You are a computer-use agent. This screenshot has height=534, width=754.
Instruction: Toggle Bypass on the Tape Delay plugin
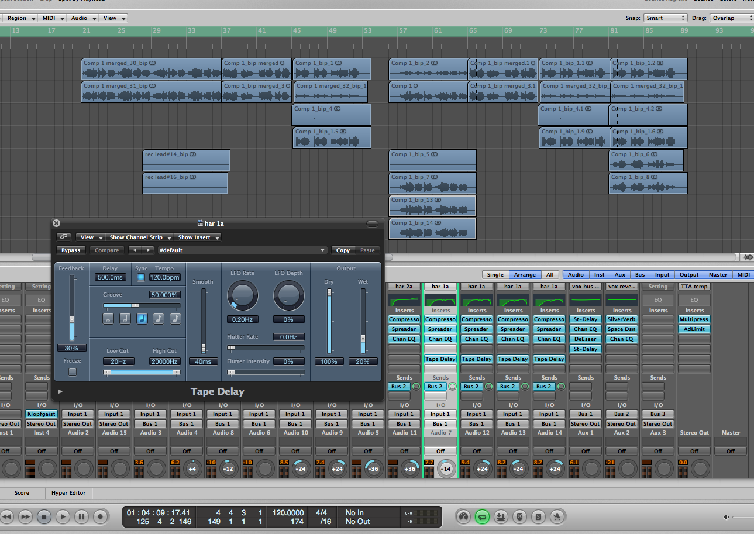point(71,250)
